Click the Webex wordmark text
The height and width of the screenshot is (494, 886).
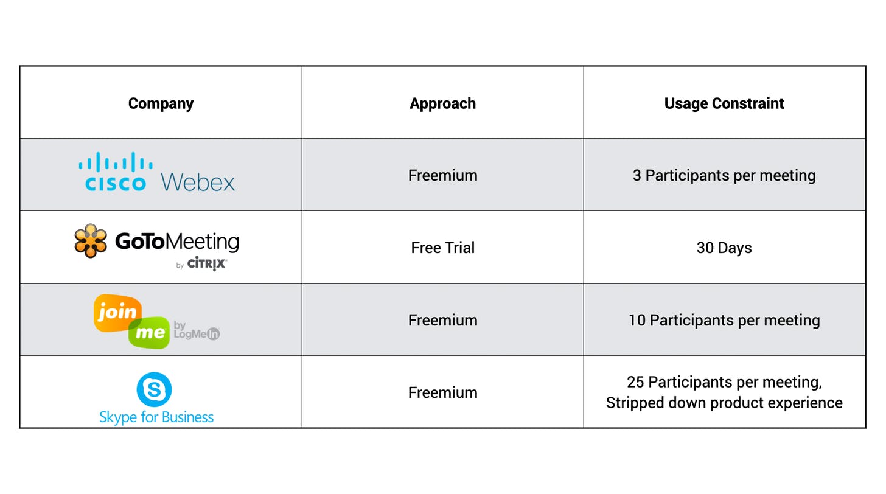(198, 182)
